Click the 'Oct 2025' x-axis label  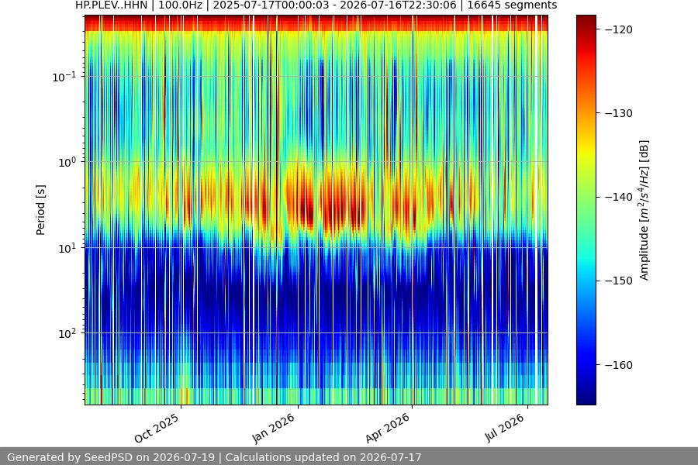coord(157,428)
